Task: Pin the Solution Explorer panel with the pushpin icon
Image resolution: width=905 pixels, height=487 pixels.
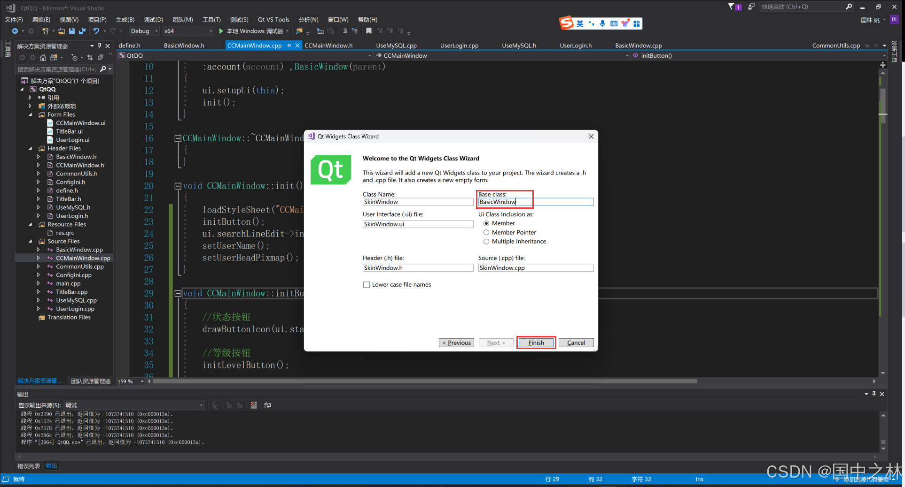Action: pyautogui.click(x=100, y=46)
